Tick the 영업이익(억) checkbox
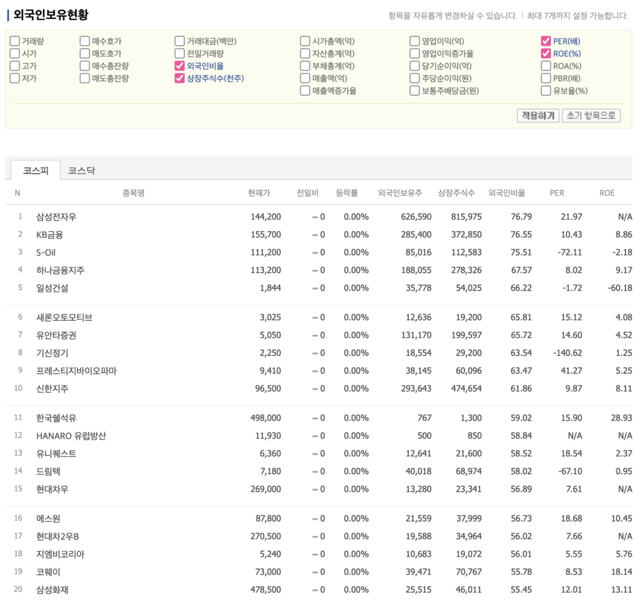Image resolution: width=642 pixels, height=605 pixels. point(414,41)
